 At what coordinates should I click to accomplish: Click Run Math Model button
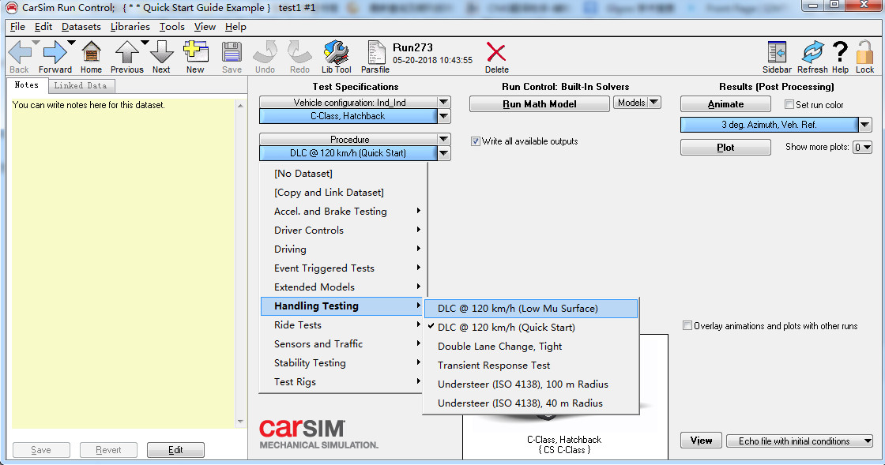tap(540, 103)
